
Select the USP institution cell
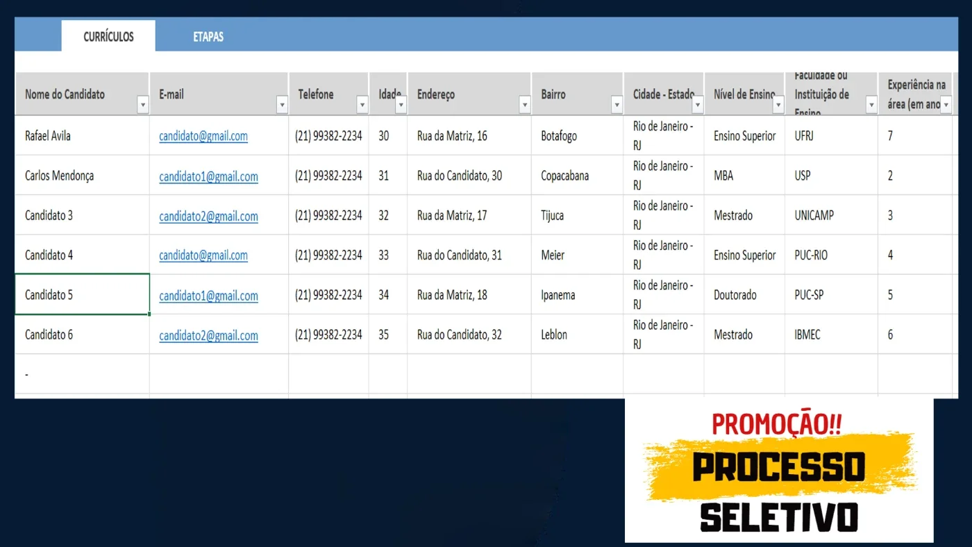[x=831, y=176]
